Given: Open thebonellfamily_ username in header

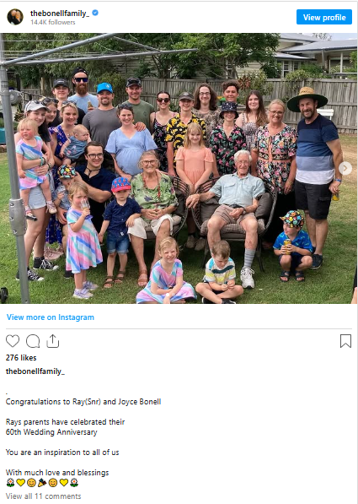Looking at the screenshot, I should (60, 14).
